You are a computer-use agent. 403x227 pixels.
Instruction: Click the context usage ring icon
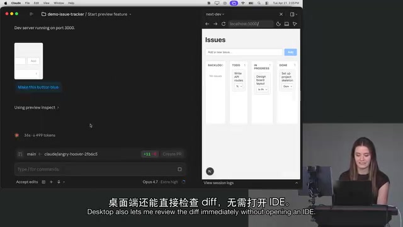[183, 182]
